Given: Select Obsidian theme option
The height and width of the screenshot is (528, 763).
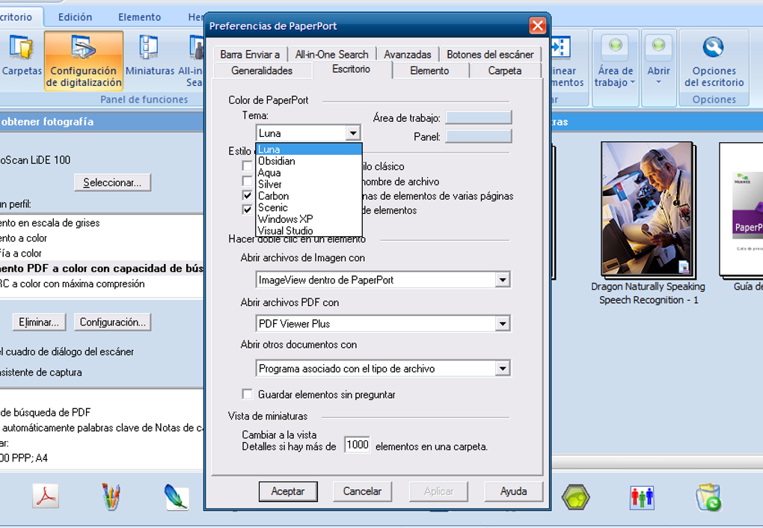Looking at the screenshot, I should 309,161.
